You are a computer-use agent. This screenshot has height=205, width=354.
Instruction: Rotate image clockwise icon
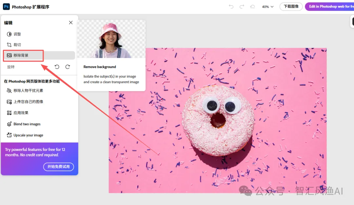click(68, 67)
